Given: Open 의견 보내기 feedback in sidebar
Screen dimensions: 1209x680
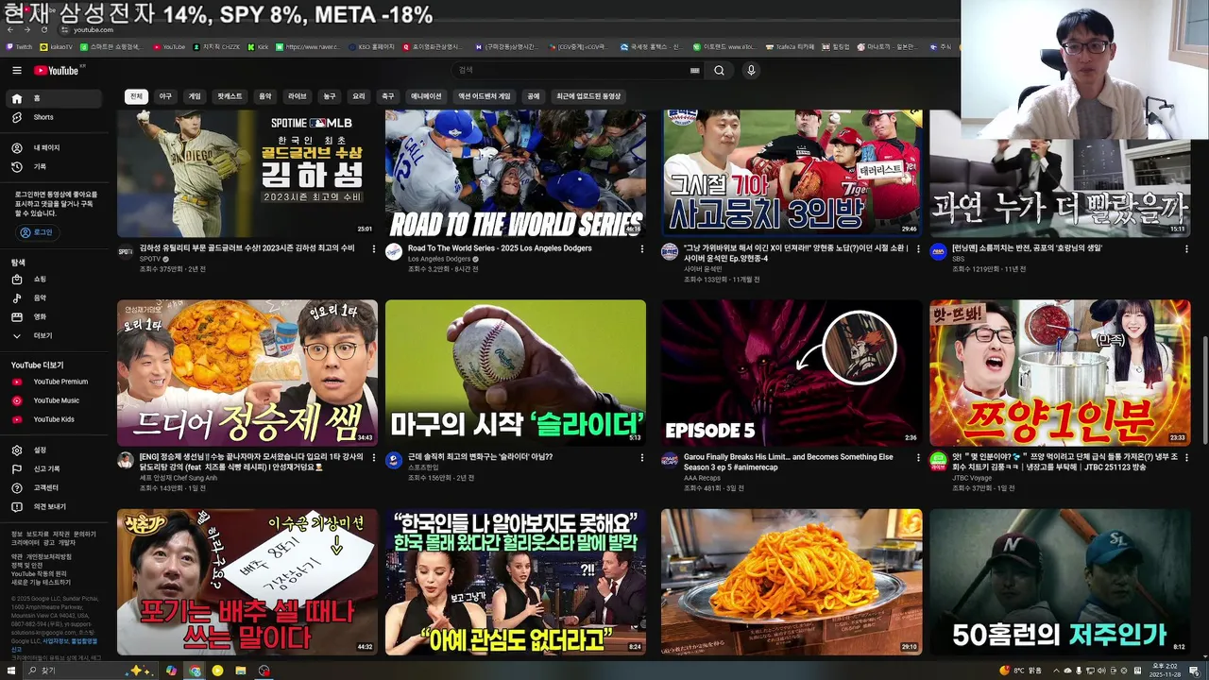Looking at the screenshot, I should pyautogui.click(x=56, y=507).
